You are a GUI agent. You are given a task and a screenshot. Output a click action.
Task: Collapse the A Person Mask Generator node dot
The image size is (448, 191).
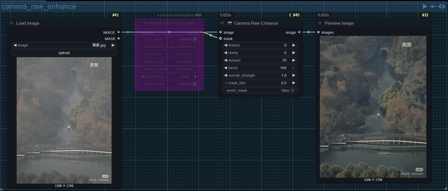click(139, 23)
